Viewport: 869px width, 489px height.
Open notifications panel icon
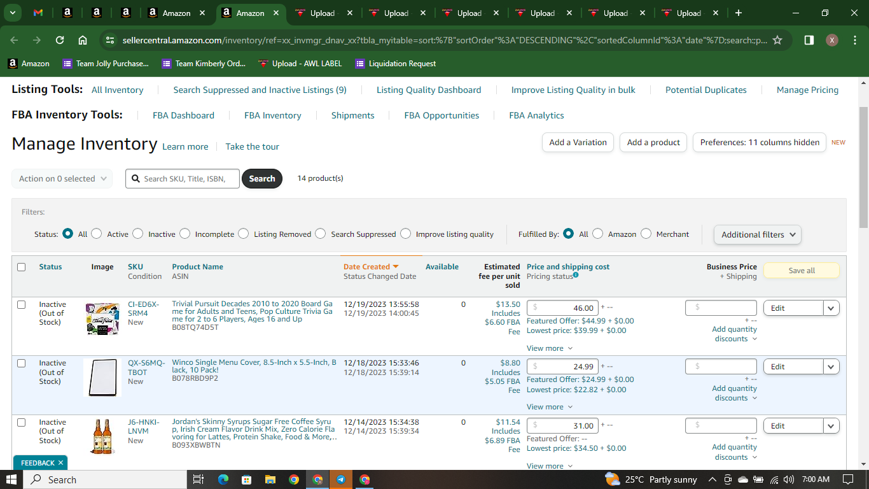847,479
